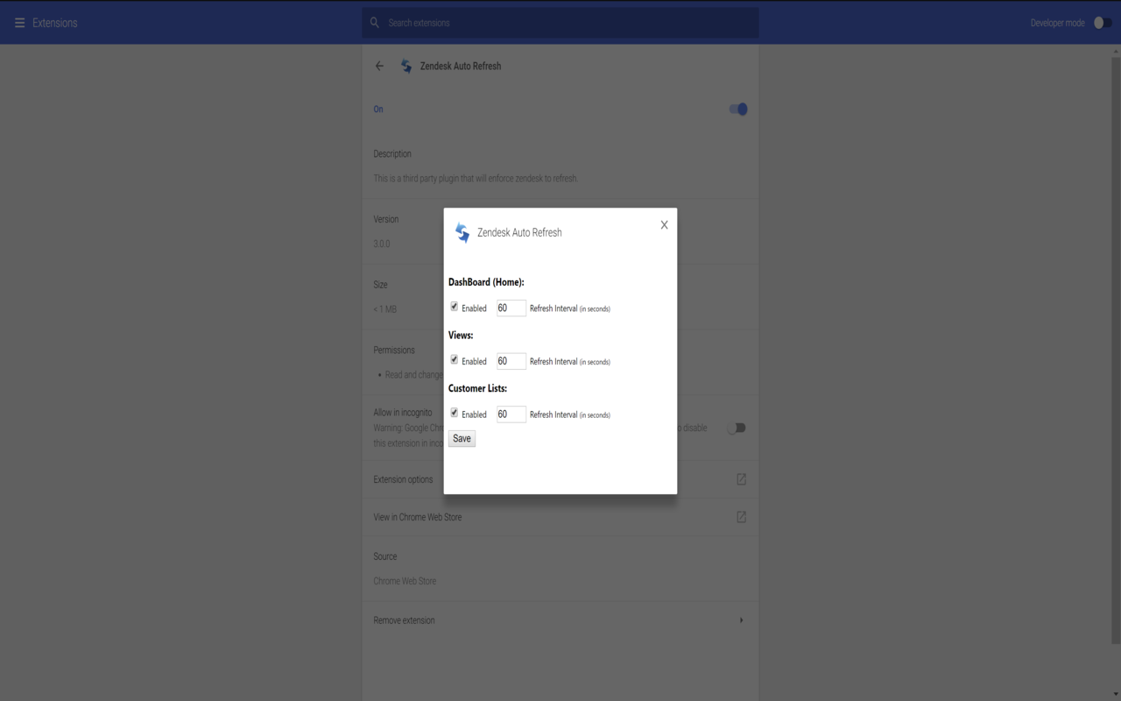Screen dimensions: 1121x701
Task: Click Customer Lists refresh interval field
Action: point(511,414)
